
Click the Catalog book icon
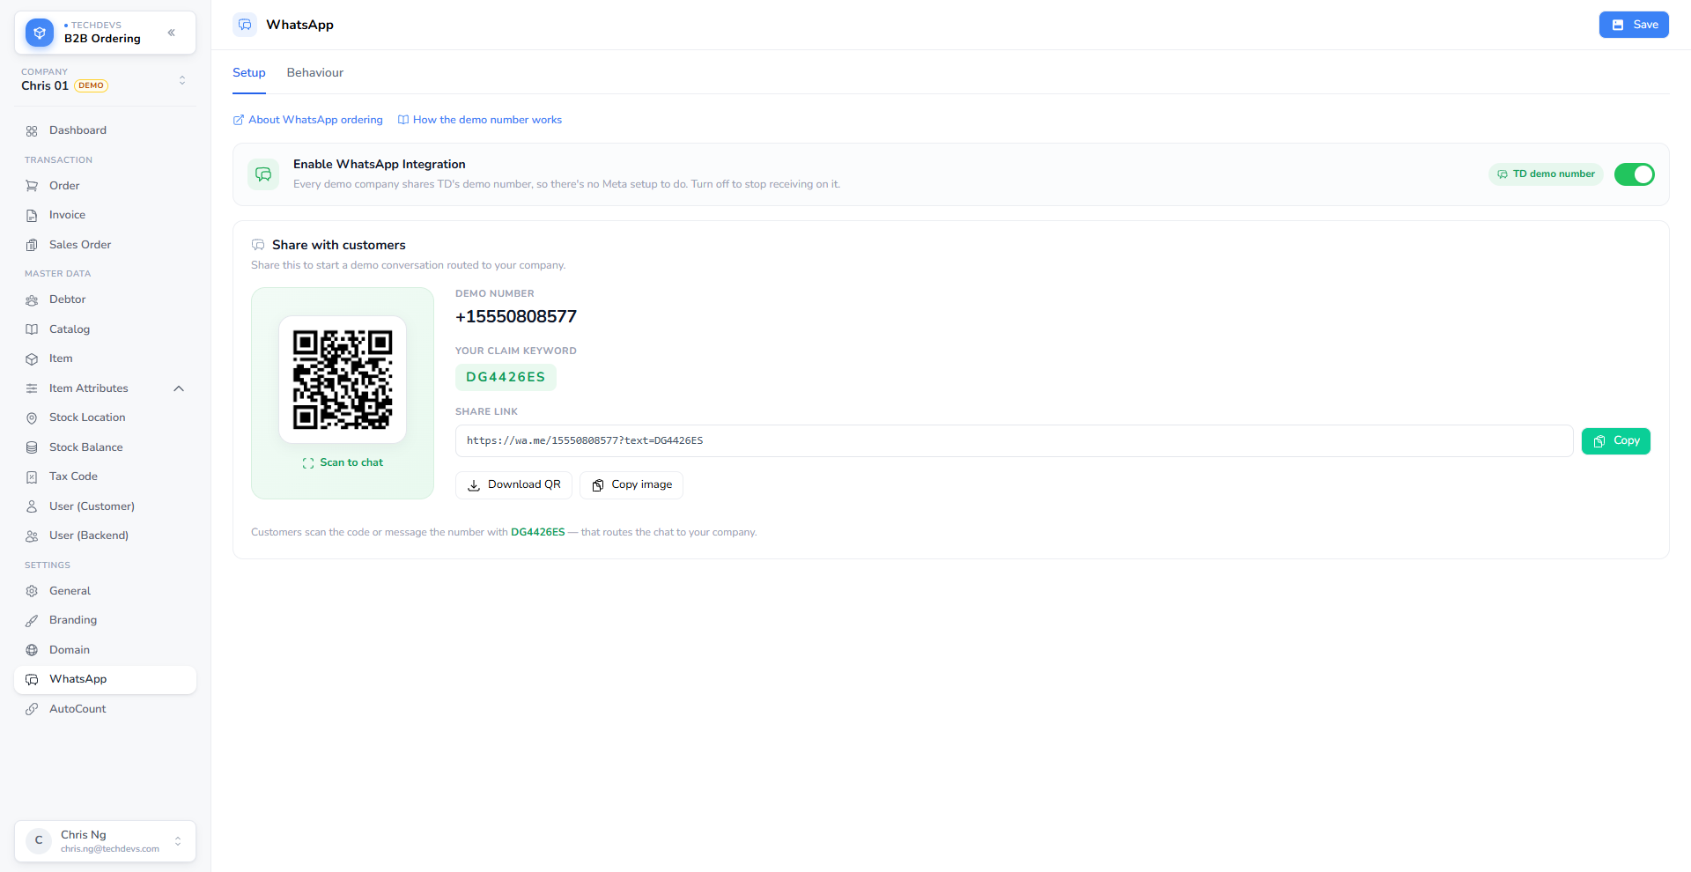point(32,329)
